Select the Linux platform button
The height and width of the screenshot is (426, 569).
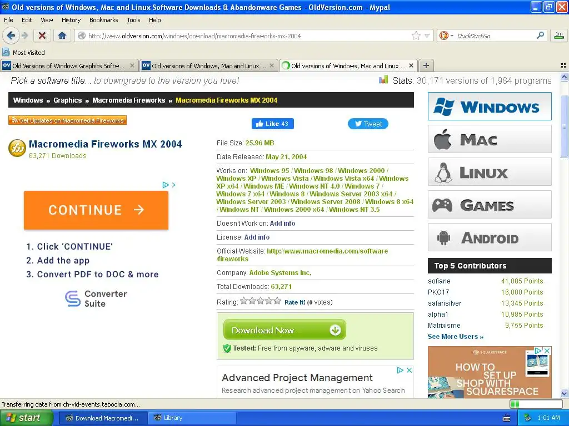pos(490,172)
